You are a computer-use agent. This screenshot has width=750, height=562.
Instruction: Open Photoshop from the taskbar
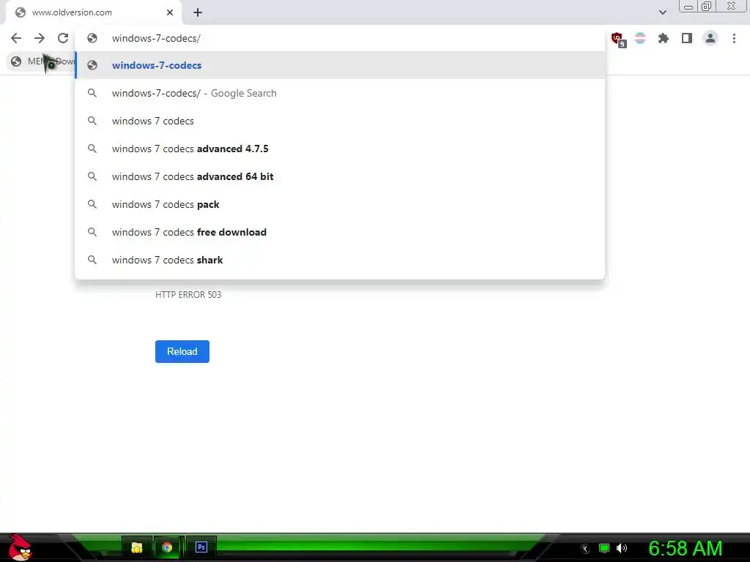click(201, 547)
